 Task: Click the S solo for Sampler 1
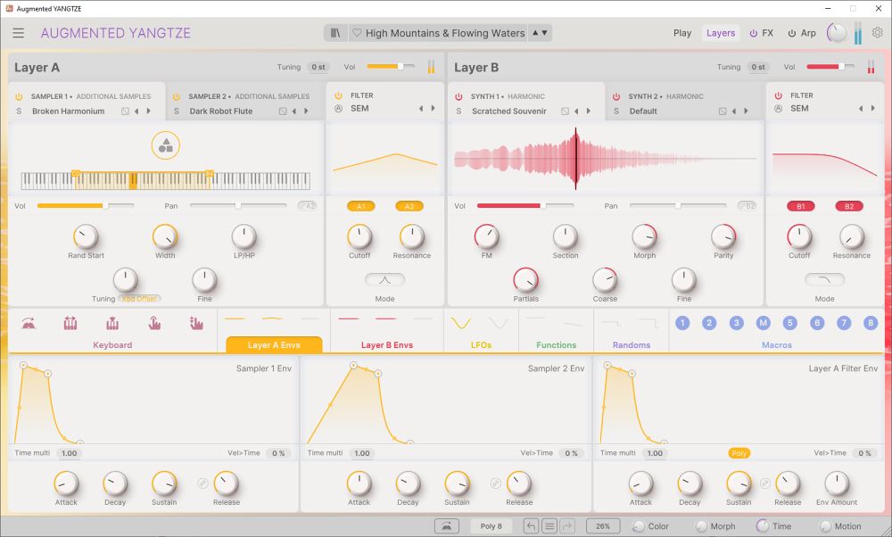coord(19,111)
